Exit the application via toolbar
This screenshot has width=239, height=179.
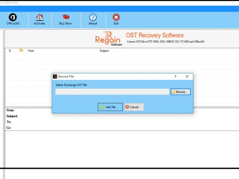click(116, 19)
